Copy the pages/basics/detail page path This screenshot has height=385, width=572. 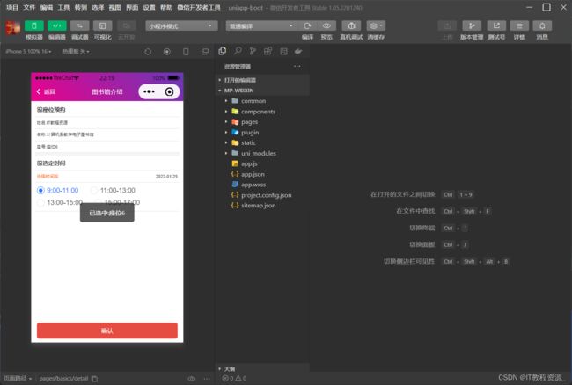[x=94, y=379]
